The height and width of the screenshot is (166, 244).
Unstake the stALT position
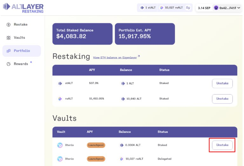click(x=222, y=83)
